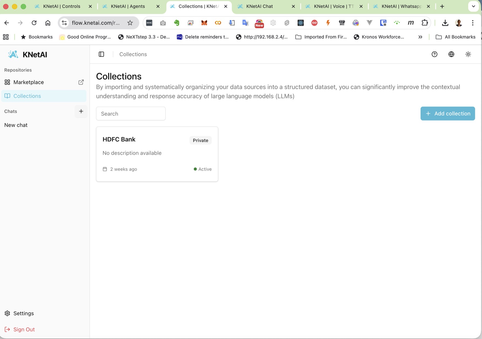Screen dimensions: 482x339
Task: Click Sign Out in the sidebar
Action: (24, 329)
